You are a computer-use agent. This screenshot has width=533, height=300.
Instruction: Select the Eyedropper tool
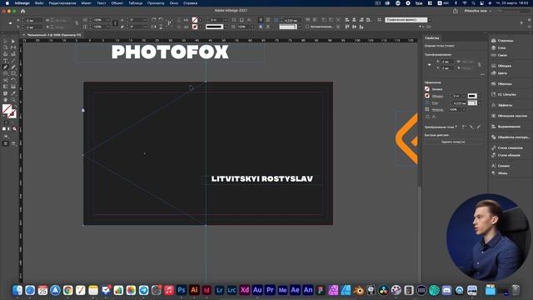pyautogui.click(x=13, y=93)
